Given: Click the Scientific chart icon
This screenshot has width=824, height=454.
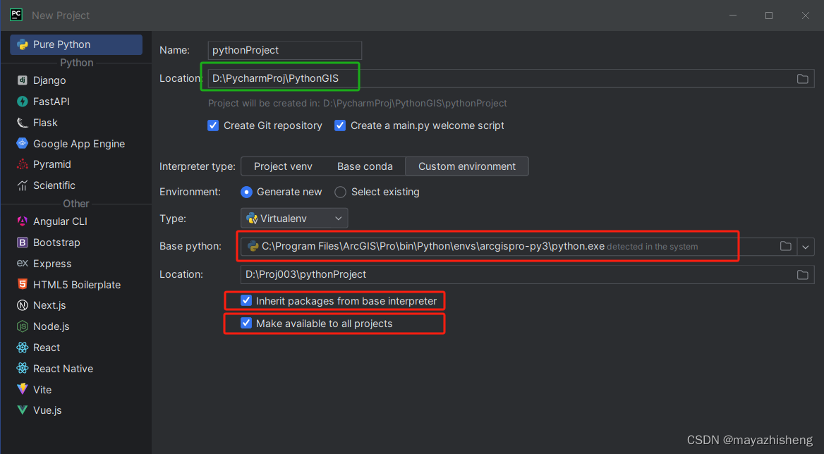Looking at the screenshot, I should click(x=22, y=185).
